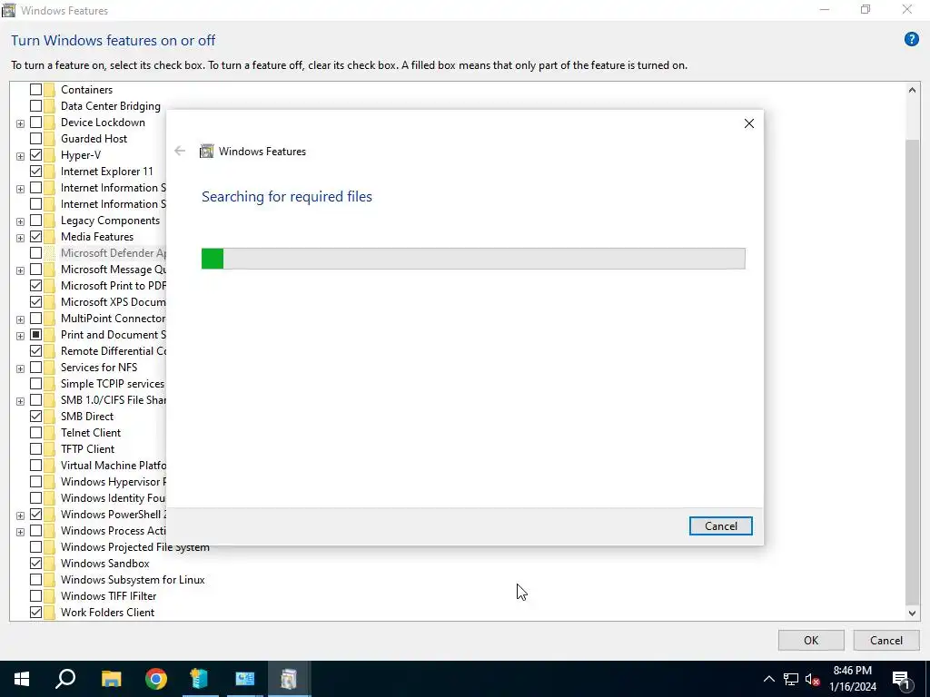Screen dimensions: 930x697
Task: Switch to Windows Features taskbar icon
Action: (289, 679)
